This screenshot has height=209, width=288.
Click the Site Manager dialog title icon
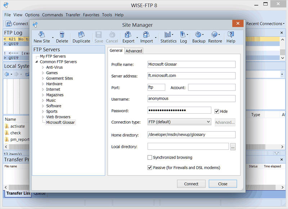click(35, 25)
